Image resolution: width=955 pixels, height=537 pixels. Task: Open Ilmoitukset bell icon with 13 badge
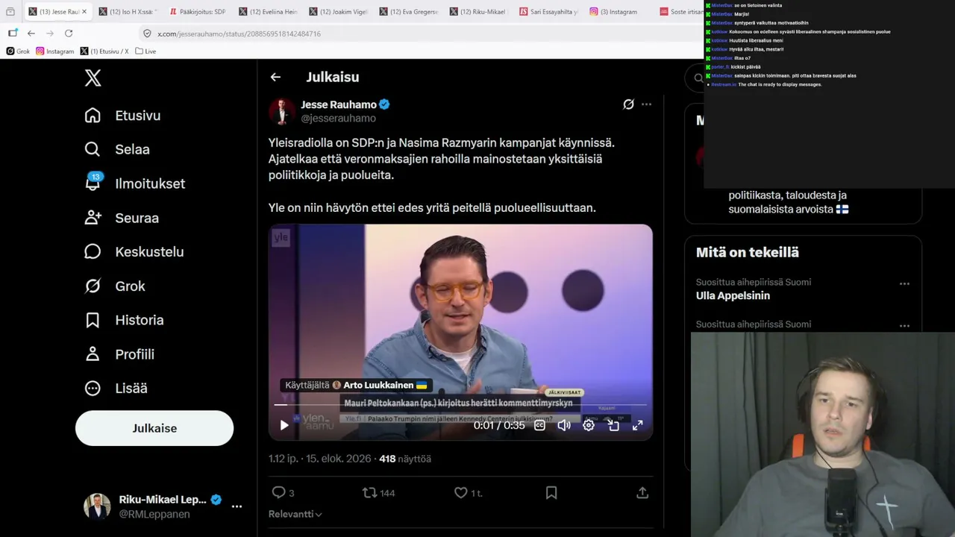click(x=93, y=183)
